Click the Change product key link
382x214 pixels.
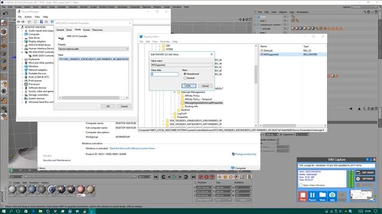tap(245, 154)
